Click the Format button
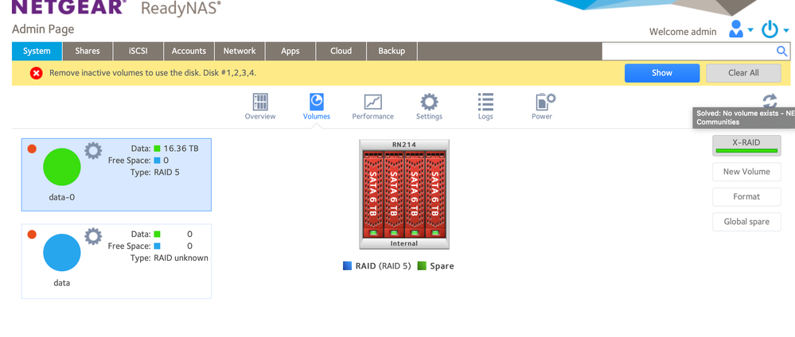Image resolution: width=795 pixels, height=337 pixels. 746,196
